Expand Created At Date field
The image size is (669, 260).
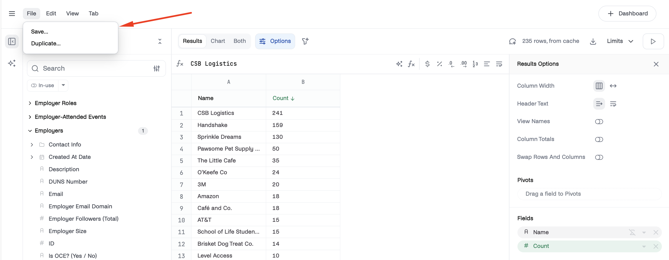click(x=32, y=157)
